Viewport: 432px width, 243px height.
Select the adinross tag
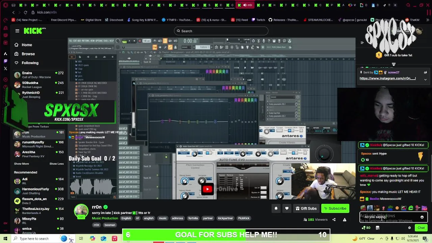[x=178, y=218]
